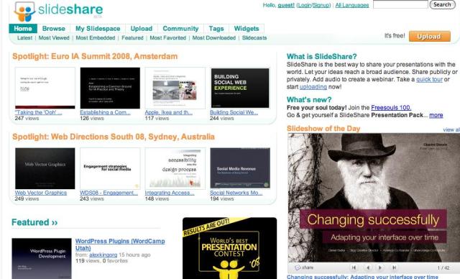Click the guest user link

(x=286, y=5)
